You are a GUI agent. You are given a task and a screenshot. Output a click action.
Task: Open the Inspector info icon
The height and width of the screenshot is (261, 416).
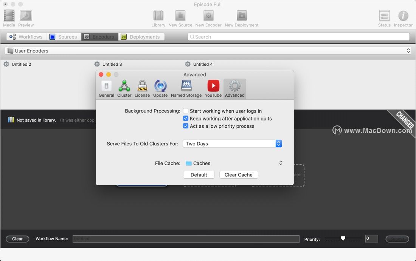click(x=403, y=15)
